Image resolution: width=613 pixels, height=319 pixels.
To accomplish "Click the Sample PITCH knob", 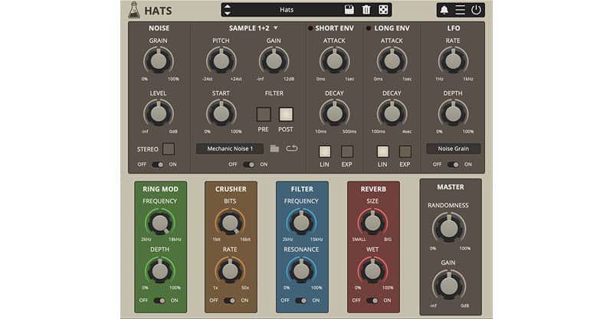I will coord(221,61).
